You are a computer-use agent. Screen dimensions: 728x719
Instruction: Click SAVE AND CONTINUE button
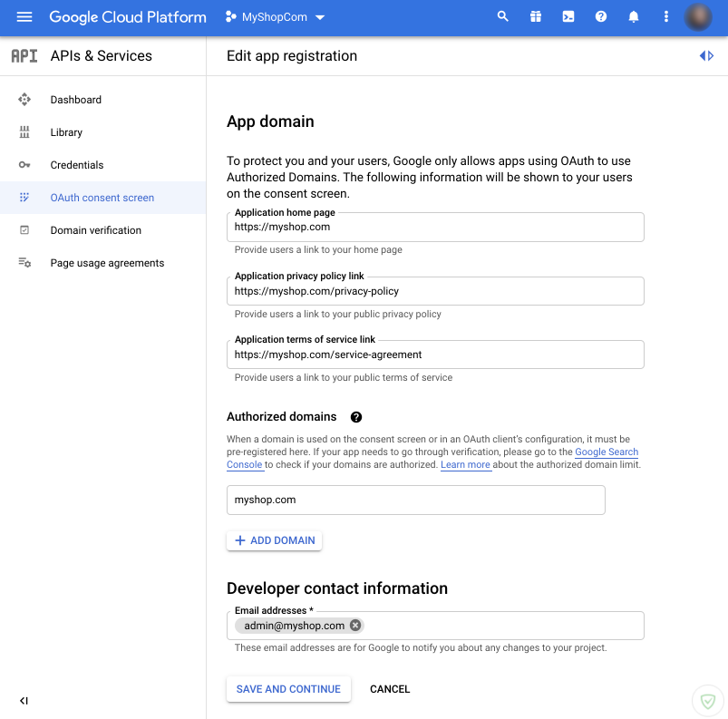[x=288, y=689]
